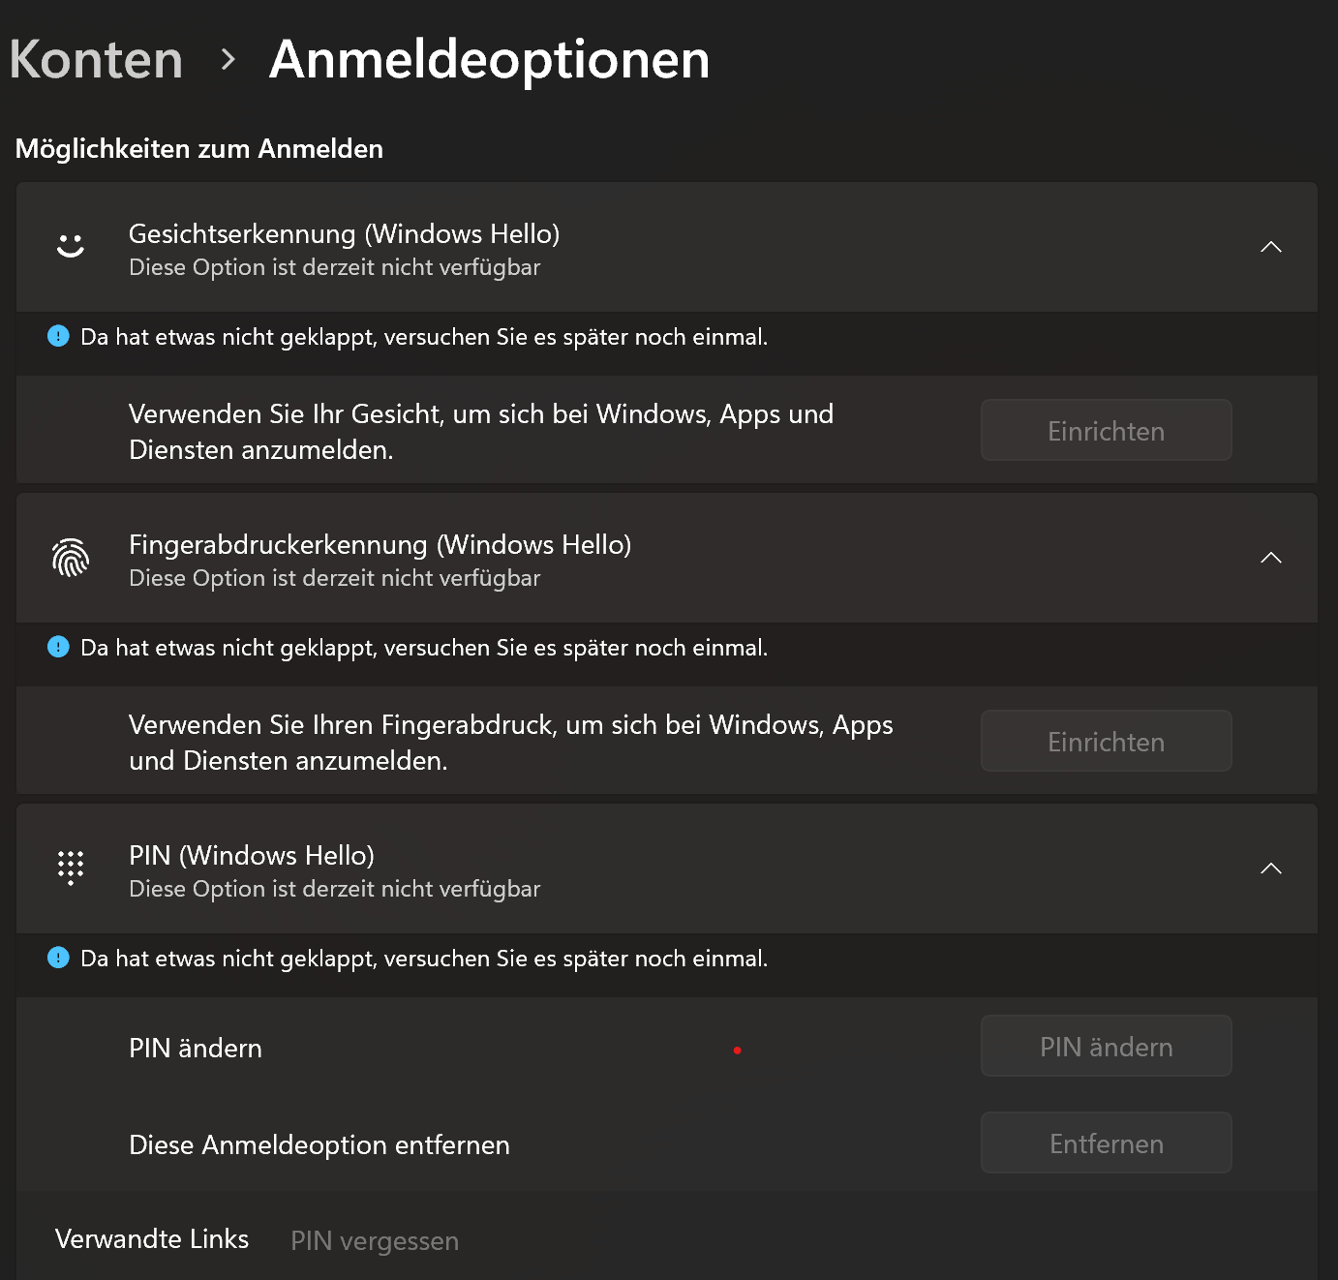The width and height of the screenshot is (1338, 1280).
Task: Select Fingerabdruckerkennung (Windows Hello) title text
Action: (x=380, y=545)
